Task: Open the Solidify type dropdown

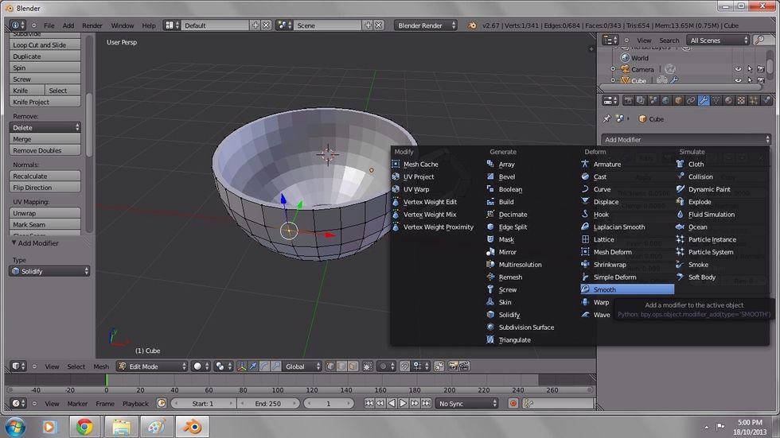Action: point(49,271)
